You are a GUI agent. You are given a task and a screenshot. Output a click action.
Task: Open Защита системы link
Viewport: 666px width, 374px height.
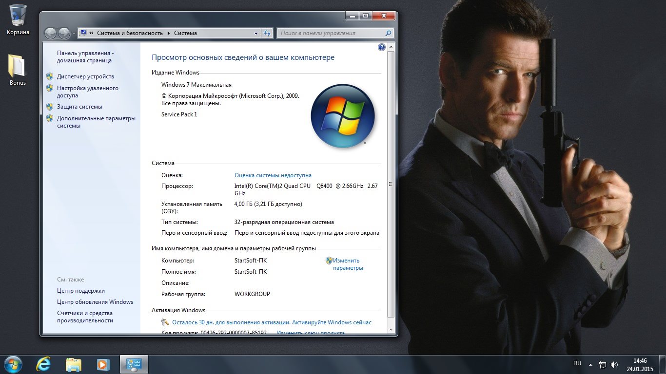click(x=79, y=107)
